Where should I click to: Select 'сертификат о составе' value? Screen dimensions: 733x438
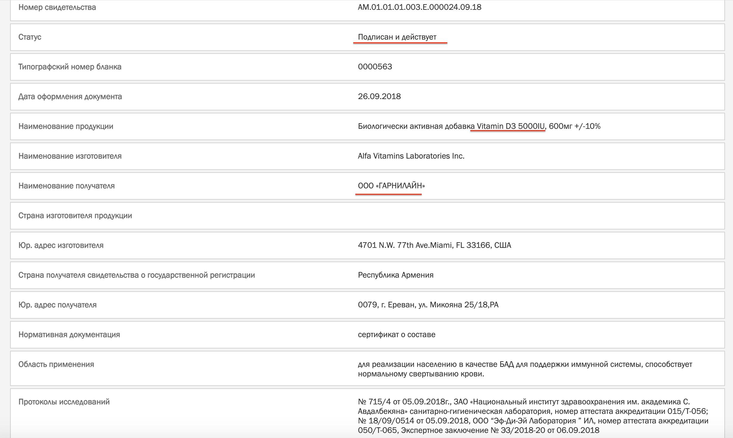tap(396, 334)
